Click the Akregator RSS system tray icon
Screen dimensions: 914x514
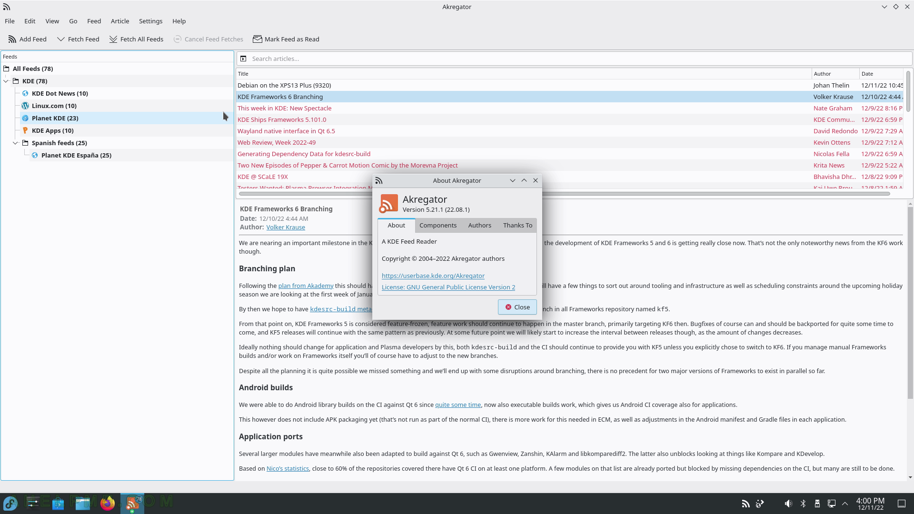745,504
